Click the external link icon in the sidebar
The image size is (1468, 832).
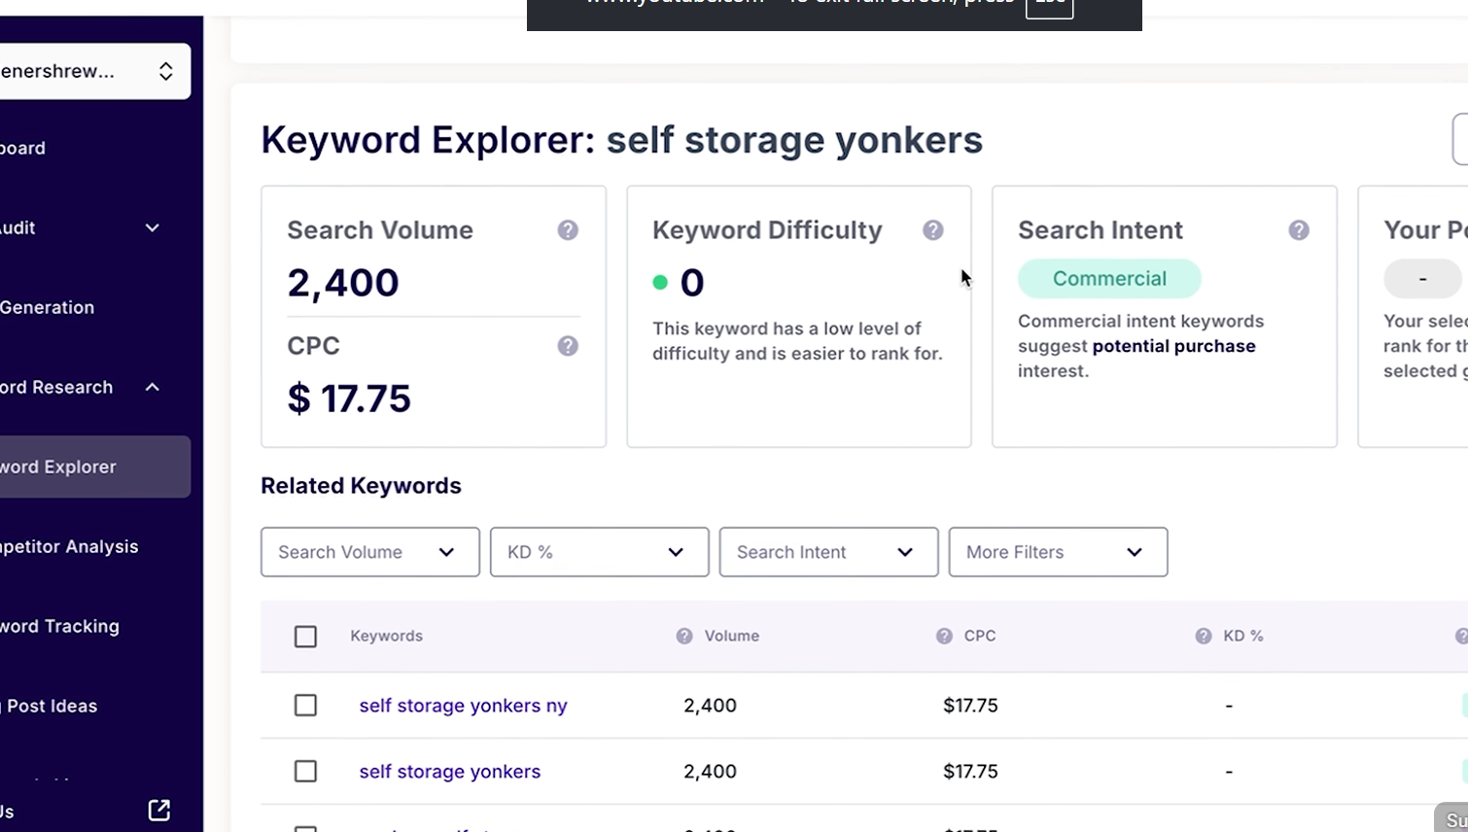pyautogui.click(x=157, y=810)
